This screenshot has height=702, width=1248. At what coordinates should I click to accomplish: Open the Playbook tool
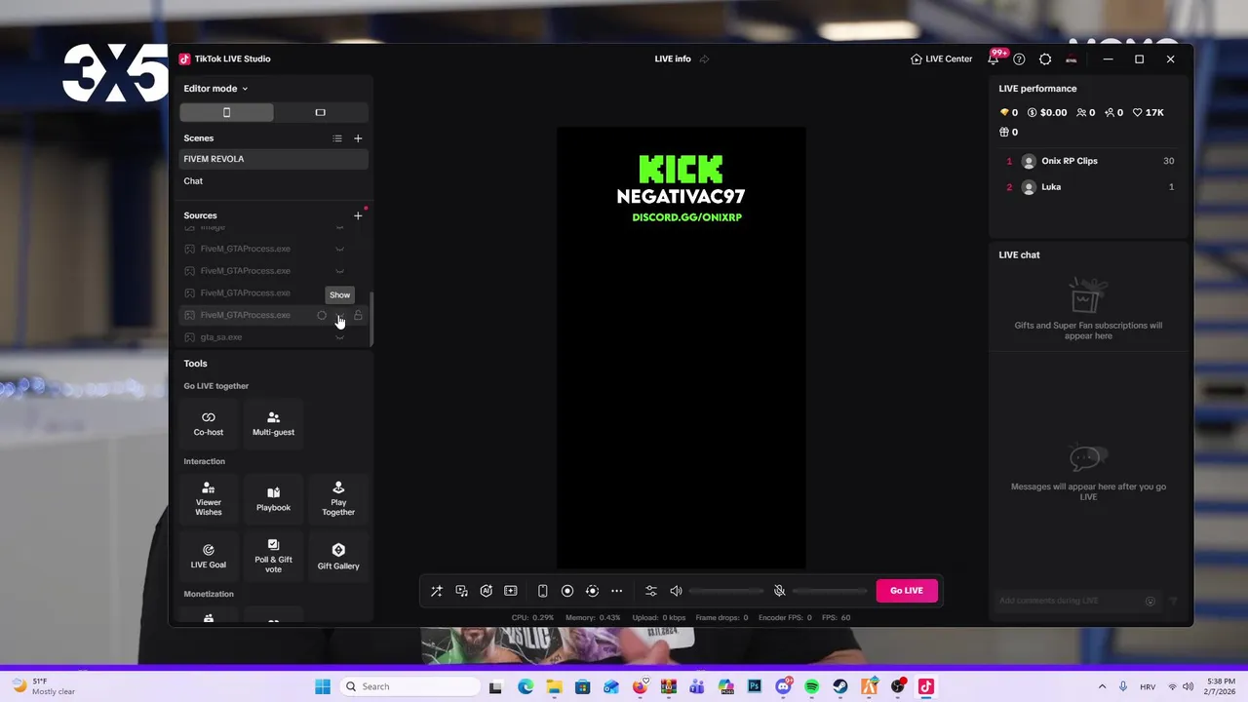coord(273,498)
